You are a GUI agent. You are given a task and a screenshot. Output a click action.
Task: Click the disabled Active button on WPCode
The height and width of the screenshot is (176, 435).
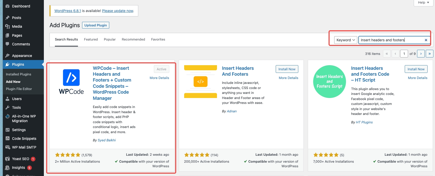click(x=162, y=69)
